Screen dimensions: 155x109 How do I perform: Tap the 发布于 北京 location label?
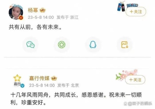coord(68,85)
